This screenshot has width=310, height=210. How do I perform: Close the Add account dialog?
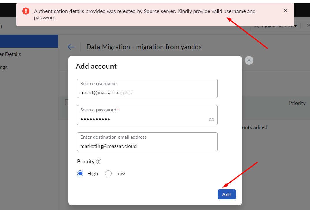click(x=249, y=60)
